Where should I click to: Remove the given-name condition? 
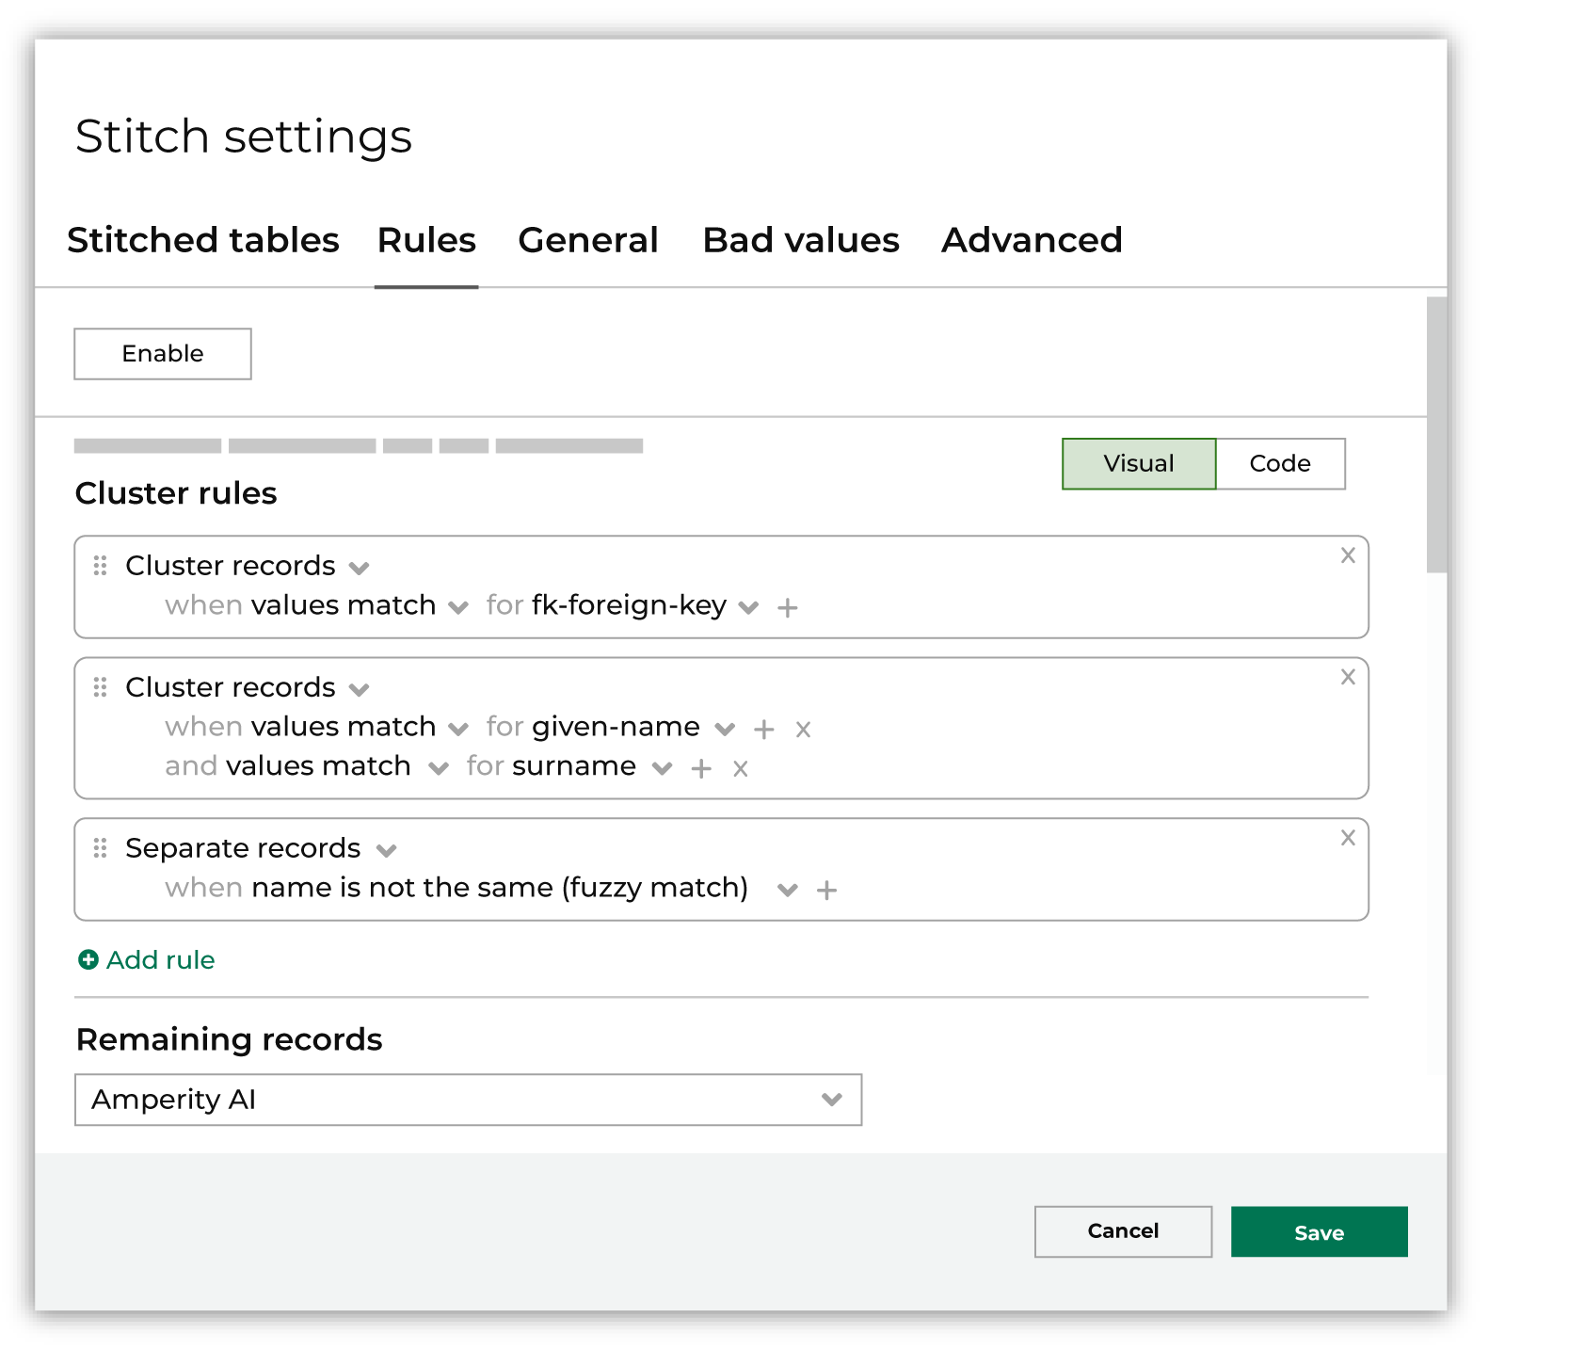point(803,730)
